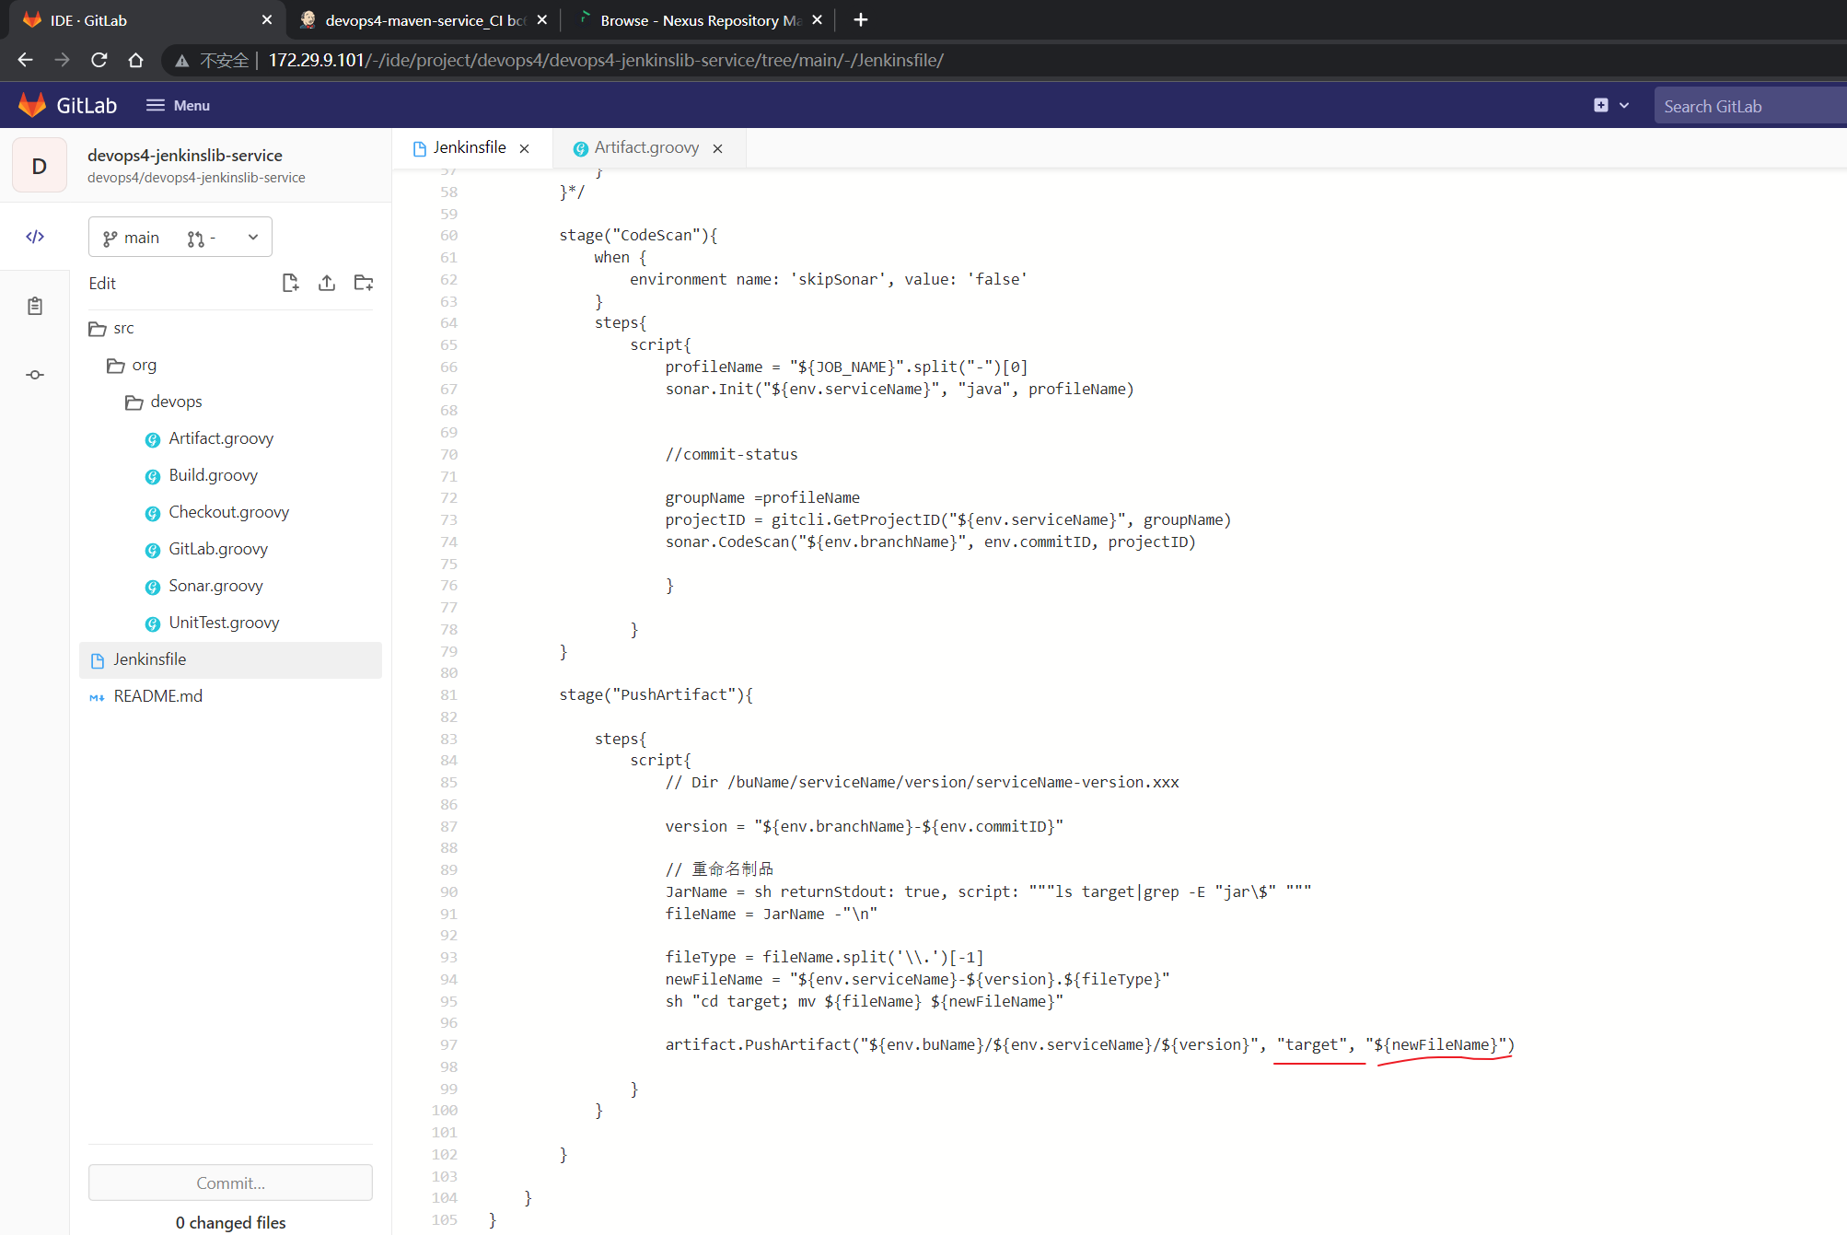Open Checkout.groovy in file tree
This screenshot has height=1235, width=1847.
230,512
